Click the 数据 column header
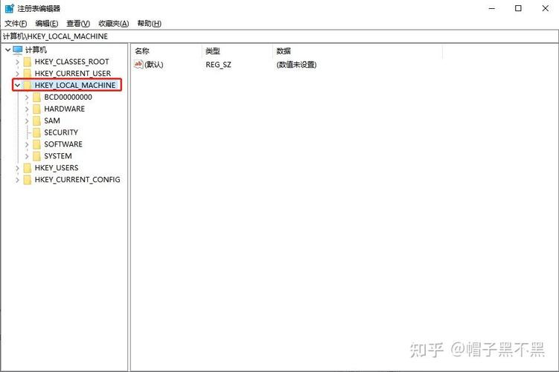559x372 pixels. [x=357, y=51]
